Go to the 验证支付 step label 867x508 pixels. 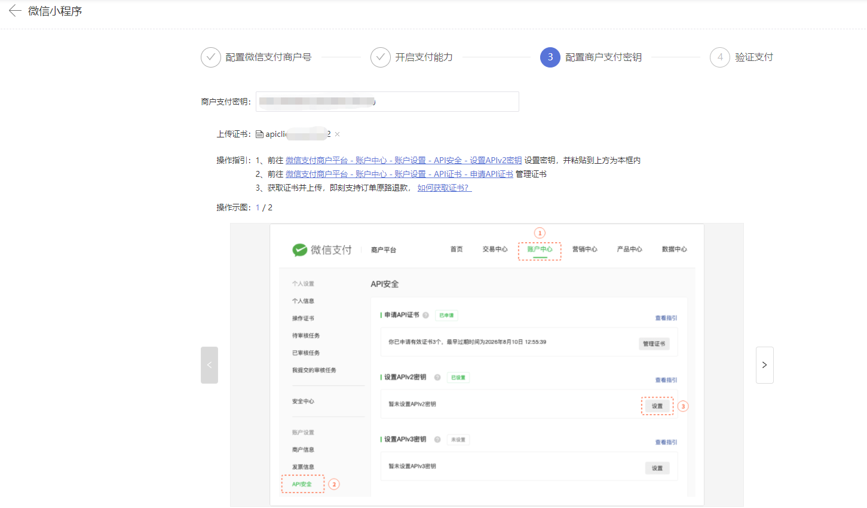(753, 57)
